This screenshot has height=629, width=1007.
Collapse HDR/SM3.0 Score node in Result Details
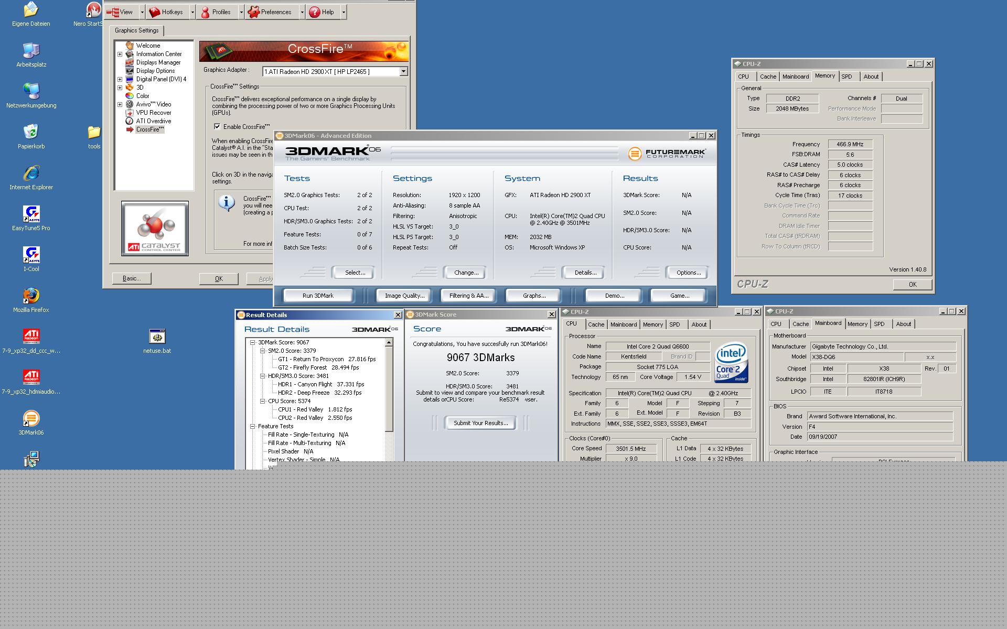[262, 376]
